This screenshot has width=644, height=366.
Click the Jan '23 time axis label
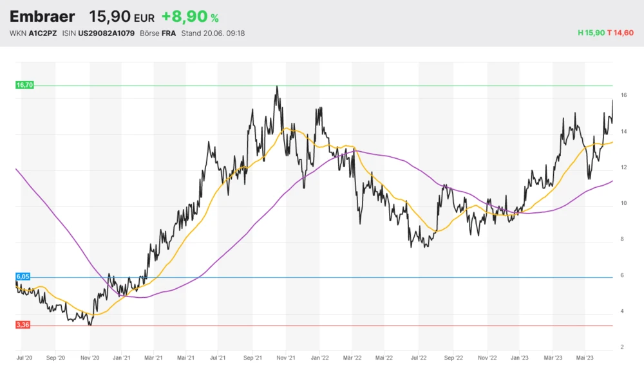[519, 355]
